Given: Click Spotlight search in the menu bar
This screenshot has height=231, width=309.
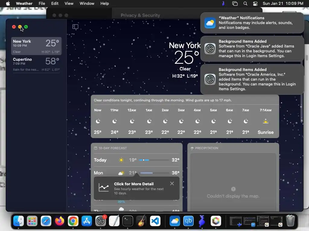Looking at the screenshot, I should pyautogui.click(x=245, y=3).
